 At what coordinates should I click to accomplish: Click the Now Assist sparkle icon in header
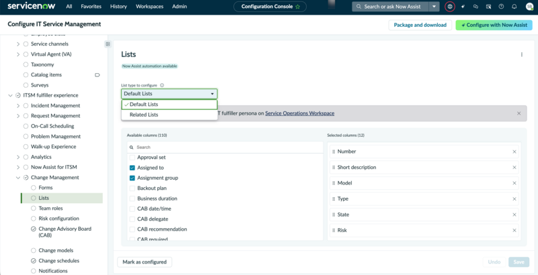tap(463, 7)
